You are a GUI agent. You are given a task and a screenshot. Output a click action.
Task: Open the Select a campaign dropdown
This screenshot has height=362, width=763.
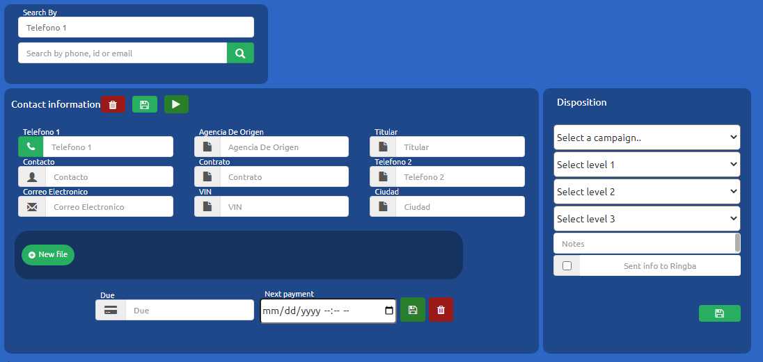pyautogui.click(x=646, y=138)
